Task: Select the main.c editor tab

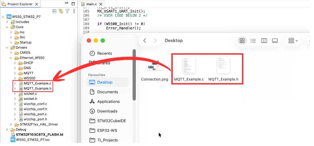Action: click(x=92, y=4)
